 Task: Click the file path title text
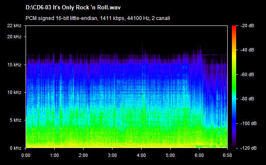tap(73, 8)
